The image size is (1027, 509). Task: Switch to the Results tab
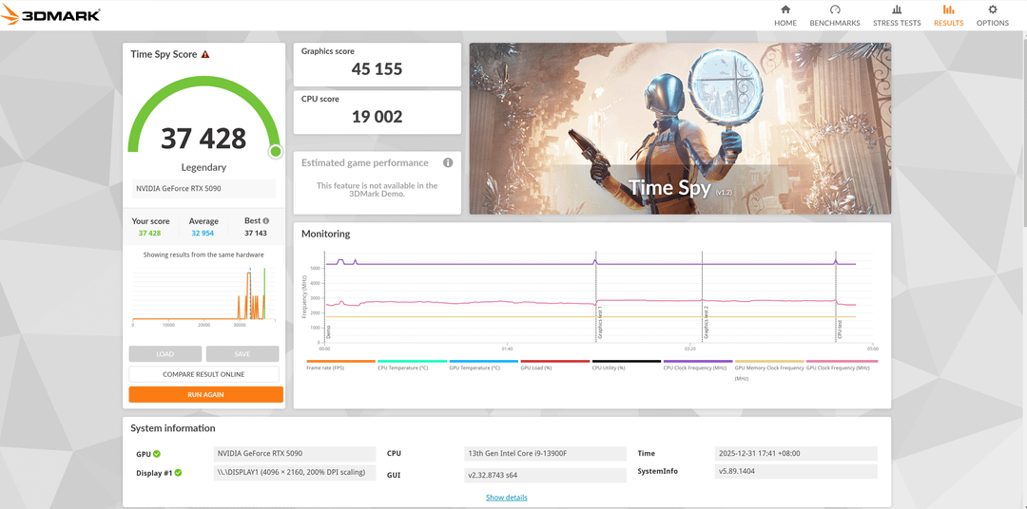pos(948,15)
